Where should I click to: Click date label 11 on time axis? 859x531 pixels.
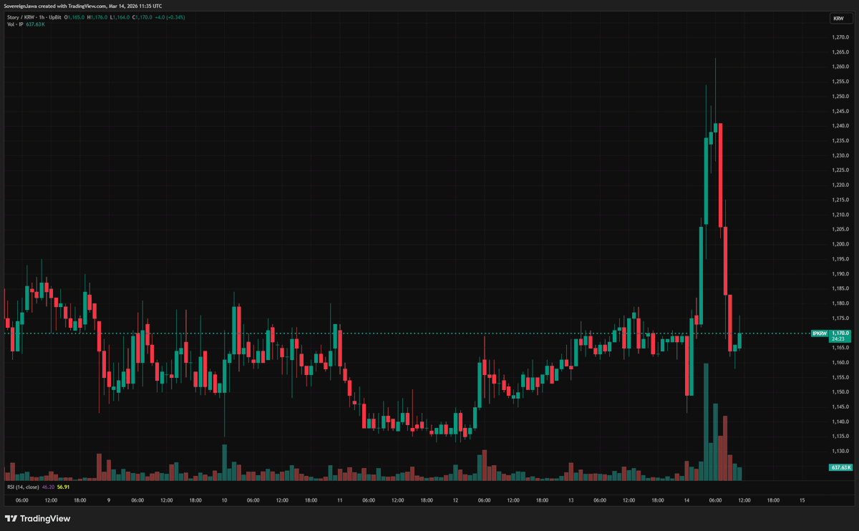(x=340, y=500)
